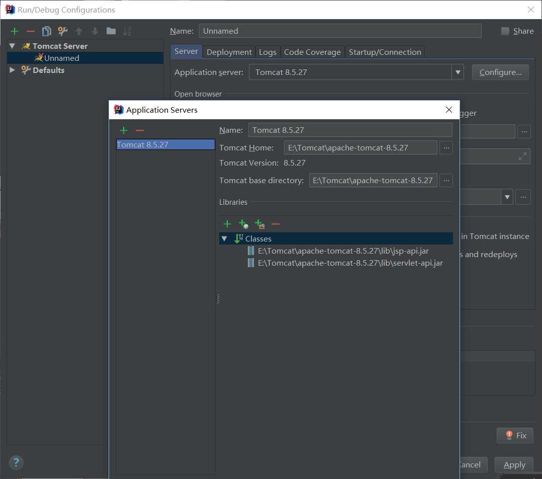542x479 pixels.
Task: Add library with plain green plus in Libraries
Action: click(x=227, y=224)
